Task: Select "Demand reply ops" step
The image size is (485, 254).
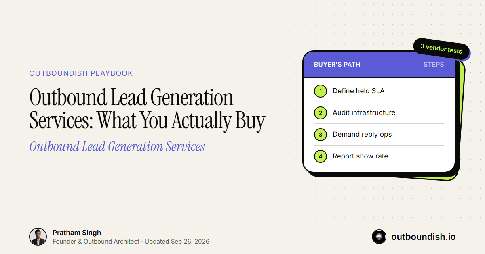Action: (x=379, y=135)
